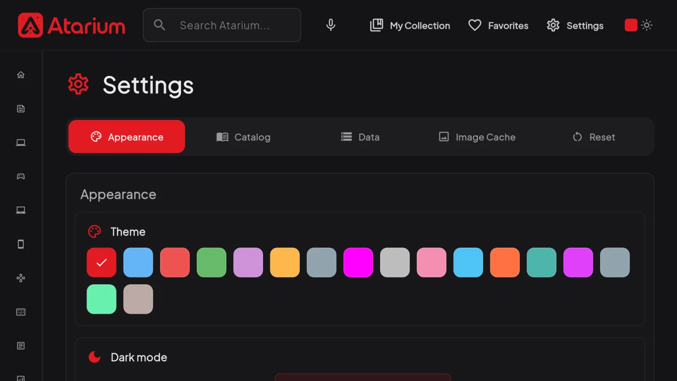Pick the lavender theme swatch
The height and width of the screenshot is (381, 677).
click(248, 263)
